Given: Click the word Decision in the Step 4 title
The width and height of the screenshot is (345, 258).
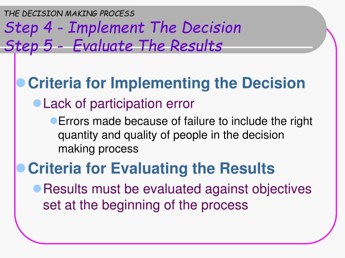Looking at the screenshot, I should click(212, 28).
